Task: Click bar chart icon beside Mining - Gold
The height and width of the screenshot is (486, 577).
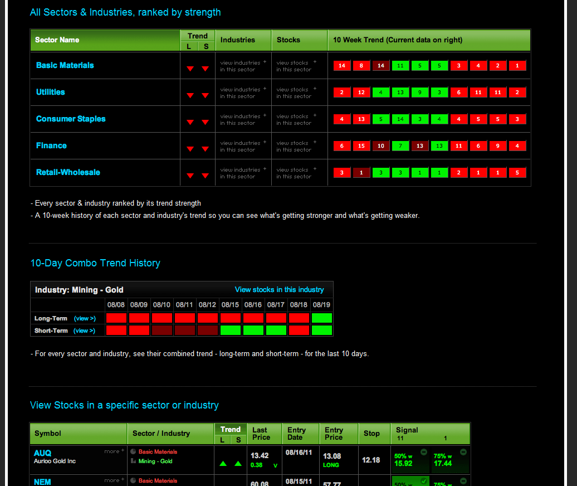Action: [x=133, y=461]
